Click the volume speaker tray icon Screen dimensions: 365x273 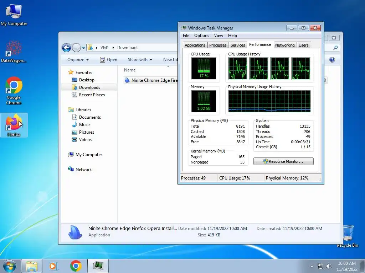click(x=329, y=266)
